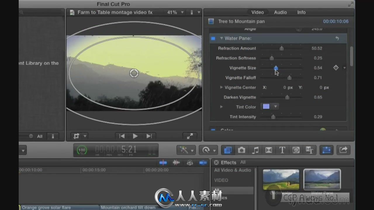Click the Vignette Center X value
This screenshot has height=210, width=374.
284,87
